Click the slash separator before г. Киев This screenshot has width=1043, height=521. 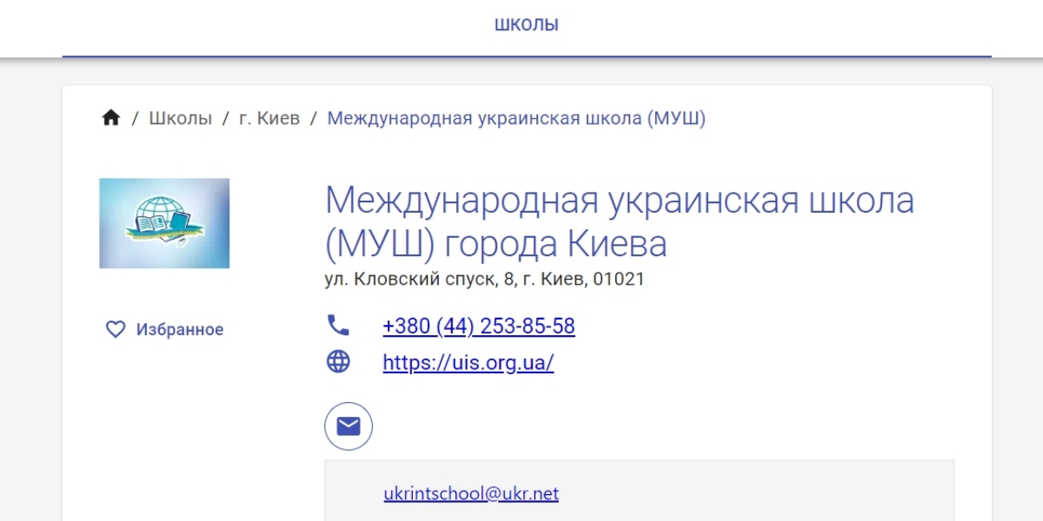coord(225,118)
